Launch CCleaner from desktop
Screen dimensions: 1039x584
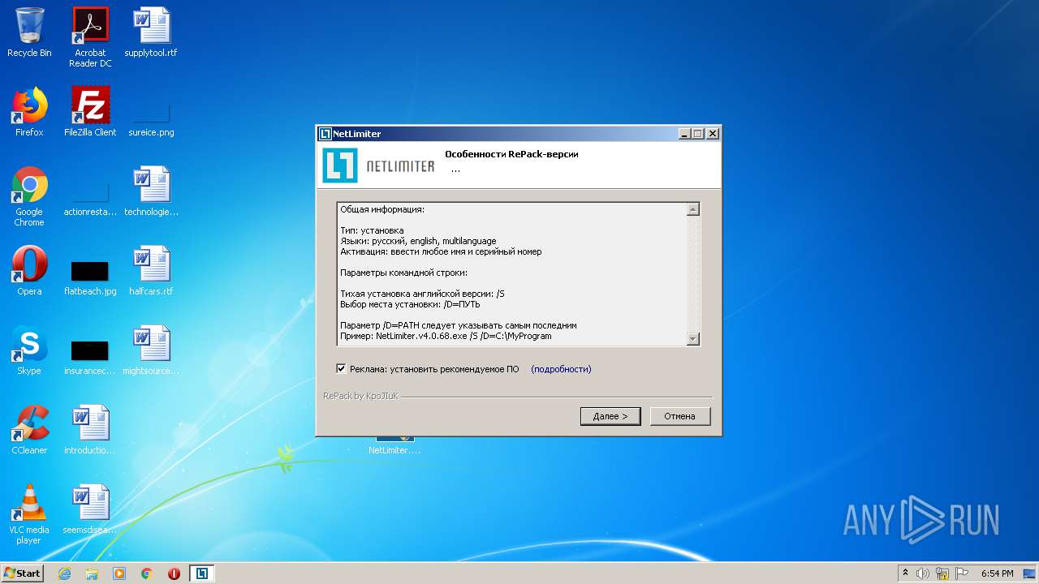click(x=29, y=430)
